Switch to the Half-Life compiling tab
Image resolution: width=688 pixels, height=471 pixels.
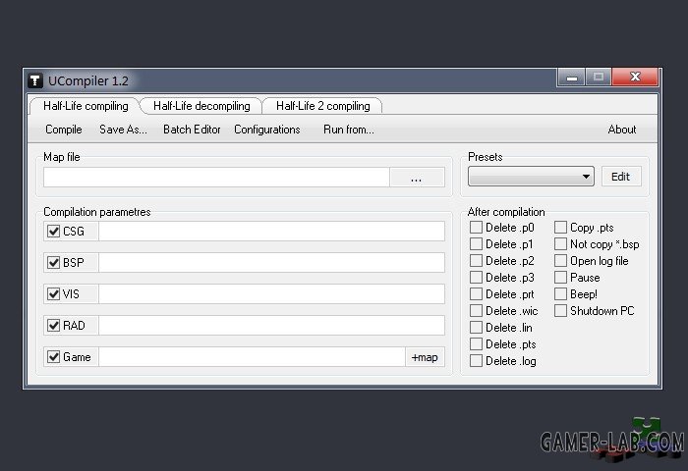pos(86,106)
